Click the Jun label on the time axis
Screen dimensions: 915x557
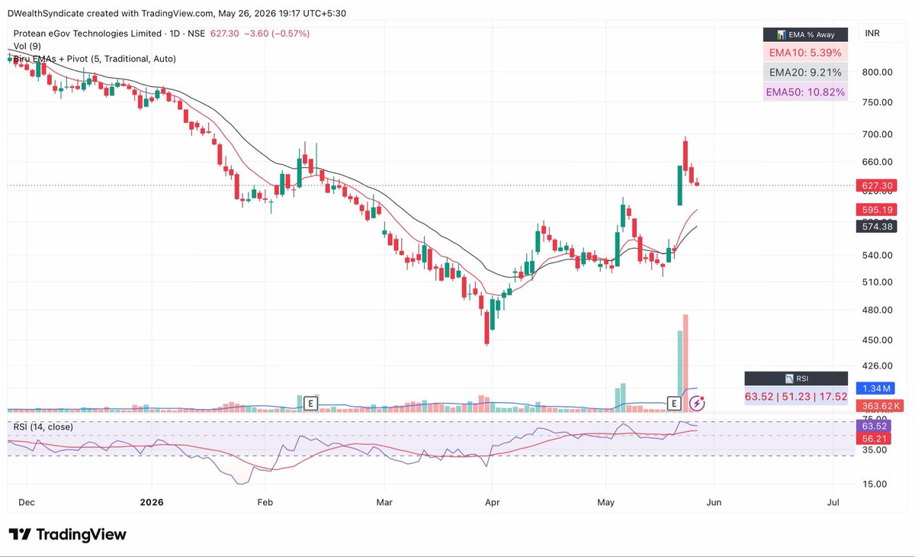pos(714,502)
